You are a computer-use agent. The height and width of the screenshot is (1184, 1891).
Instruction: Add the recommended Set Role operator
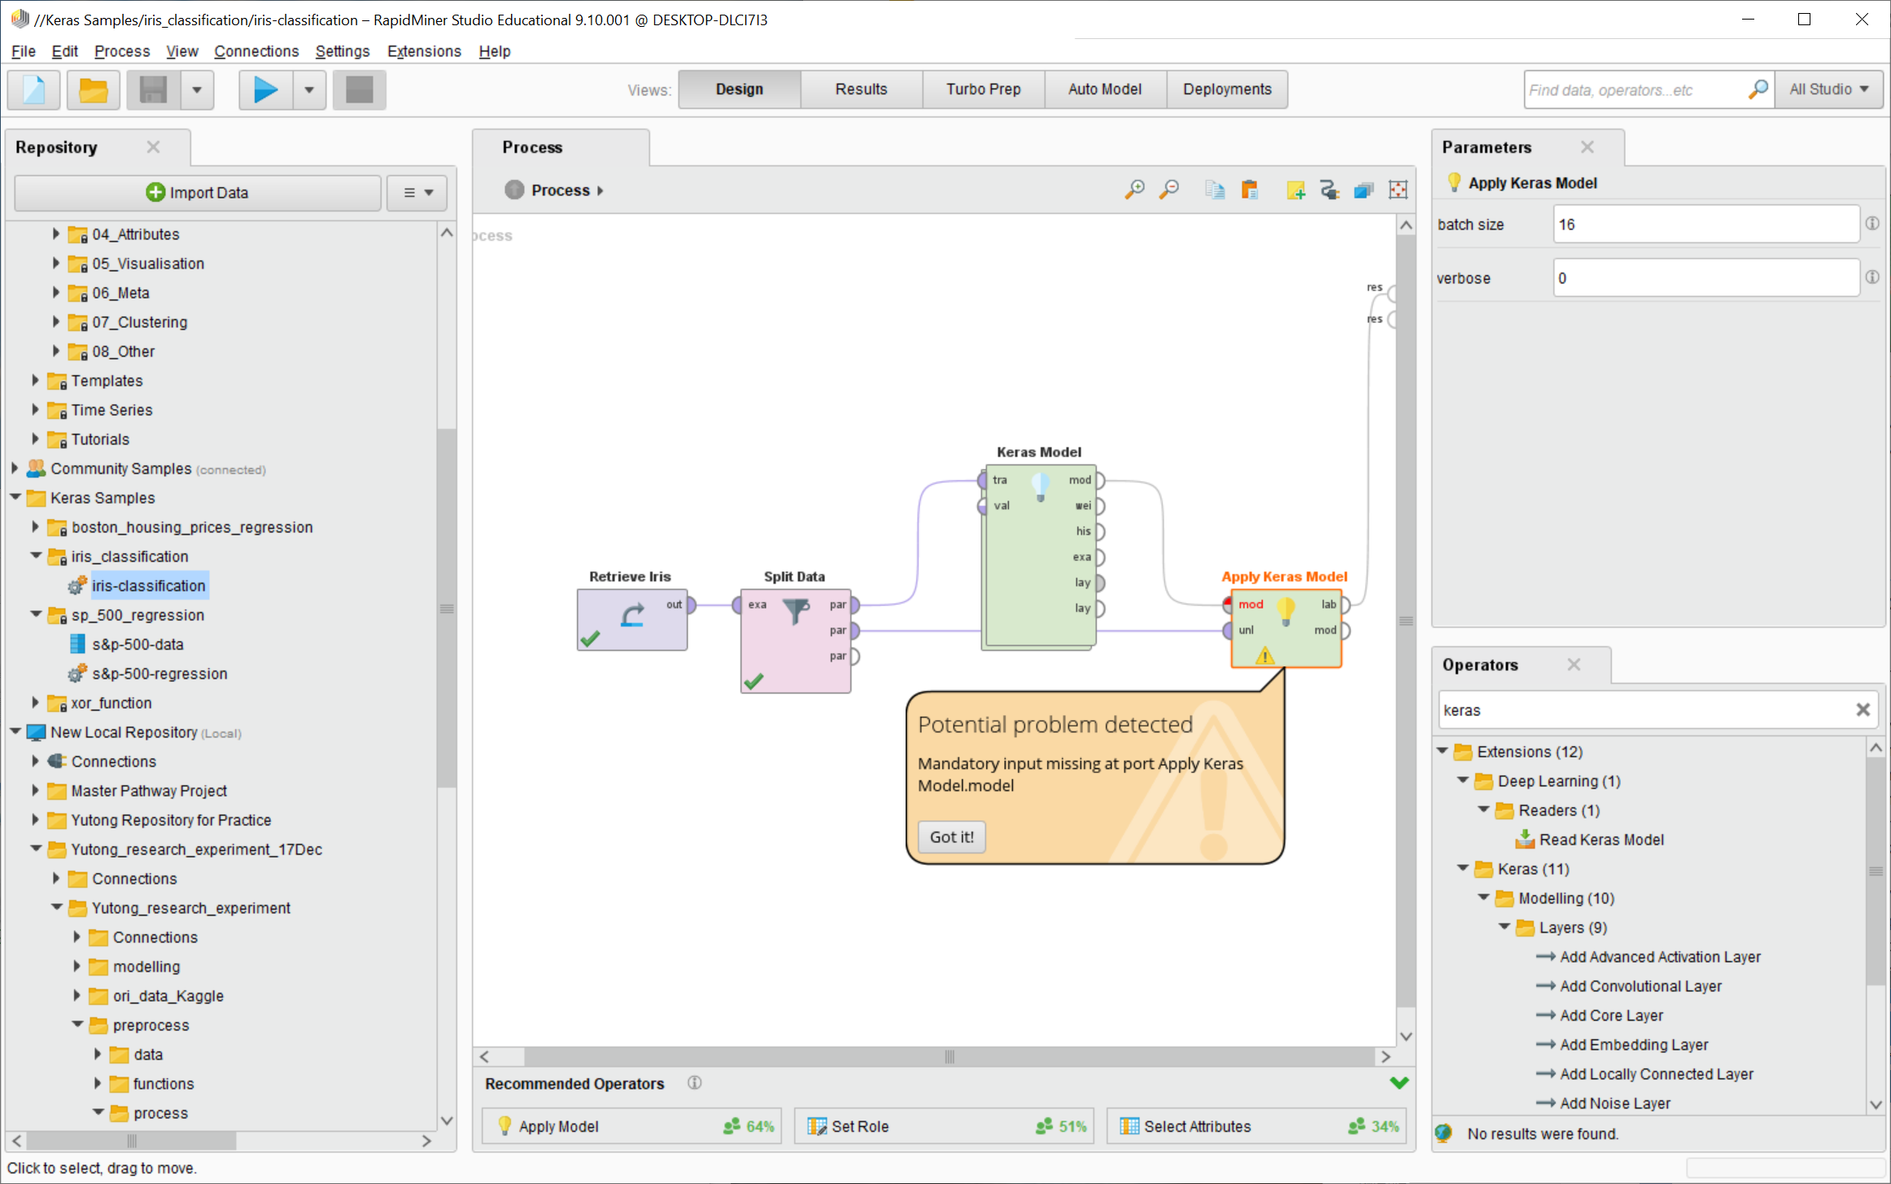[x=944, y=1126]
